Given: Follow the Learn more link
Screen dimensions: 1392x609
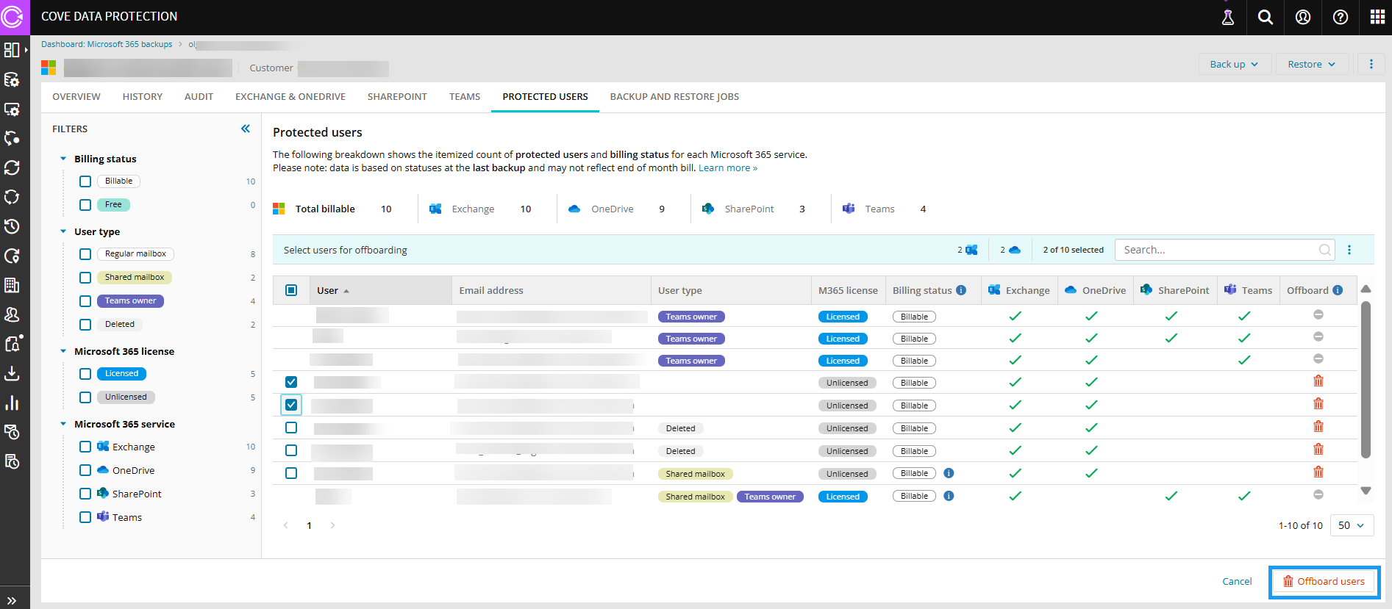Looking at the screenshot, I should click(x=727, y=168).
